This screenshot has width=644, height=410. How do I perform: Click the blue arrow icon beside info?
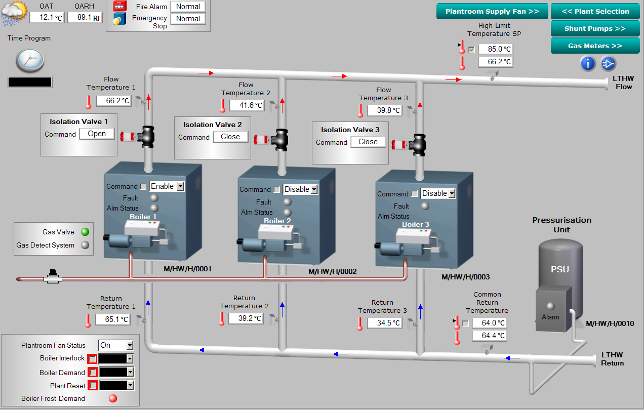[608, 63]
